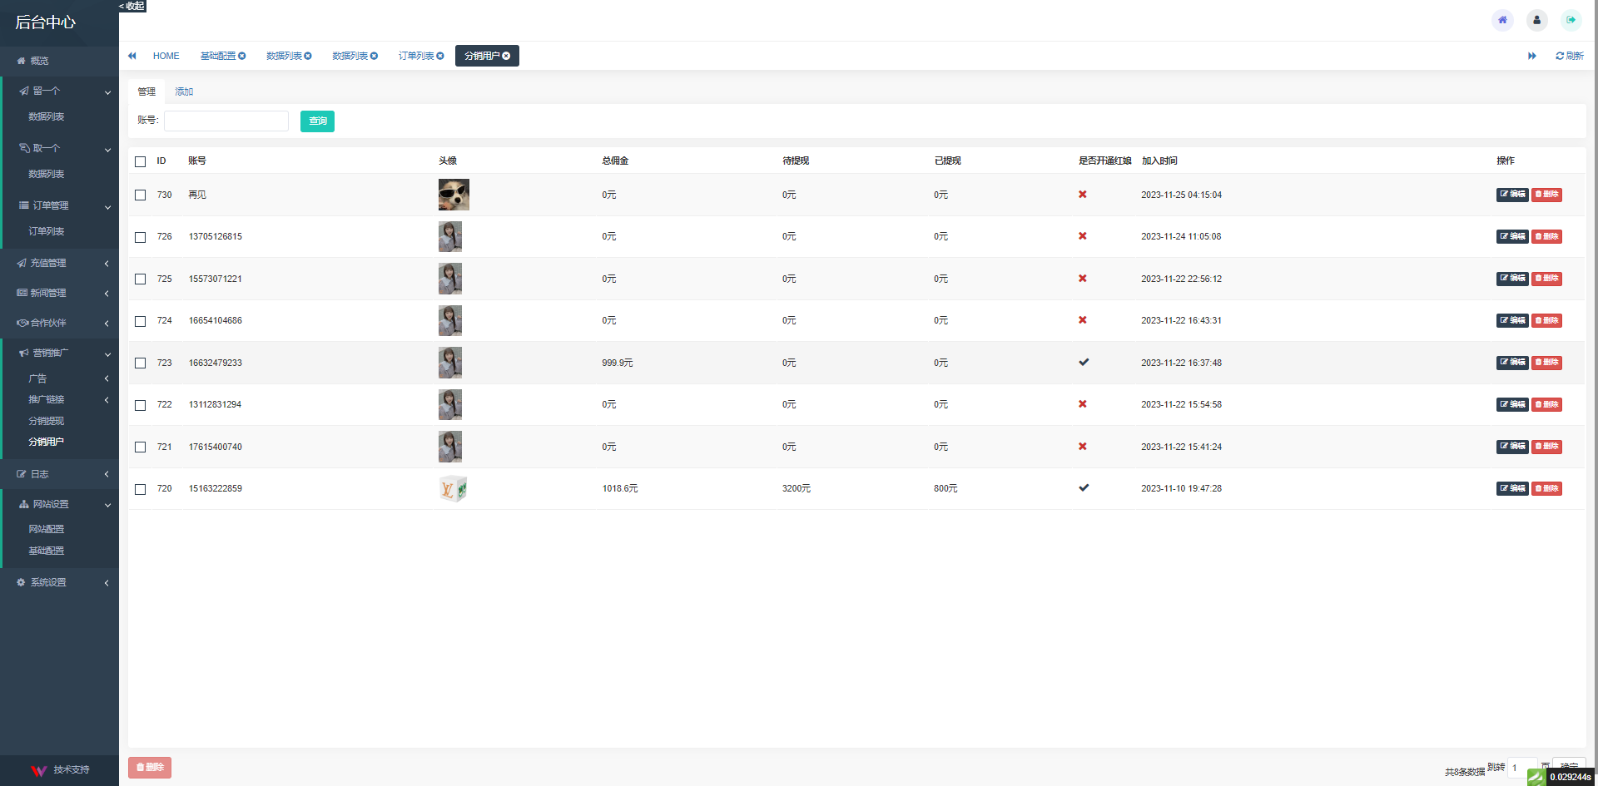Delete user 13705126815 with red 删除 button
Viewport: 1598px width, 786px height.
tap(1546, 236)
